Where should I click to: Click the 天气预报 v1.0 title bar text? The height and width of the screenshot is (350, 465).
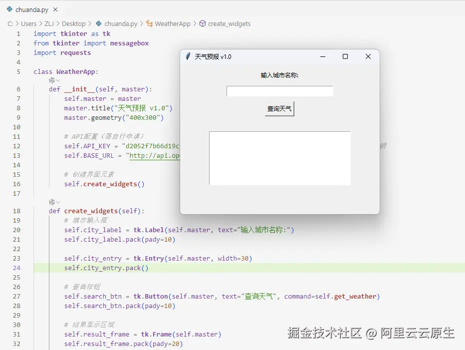click(213, 57)
